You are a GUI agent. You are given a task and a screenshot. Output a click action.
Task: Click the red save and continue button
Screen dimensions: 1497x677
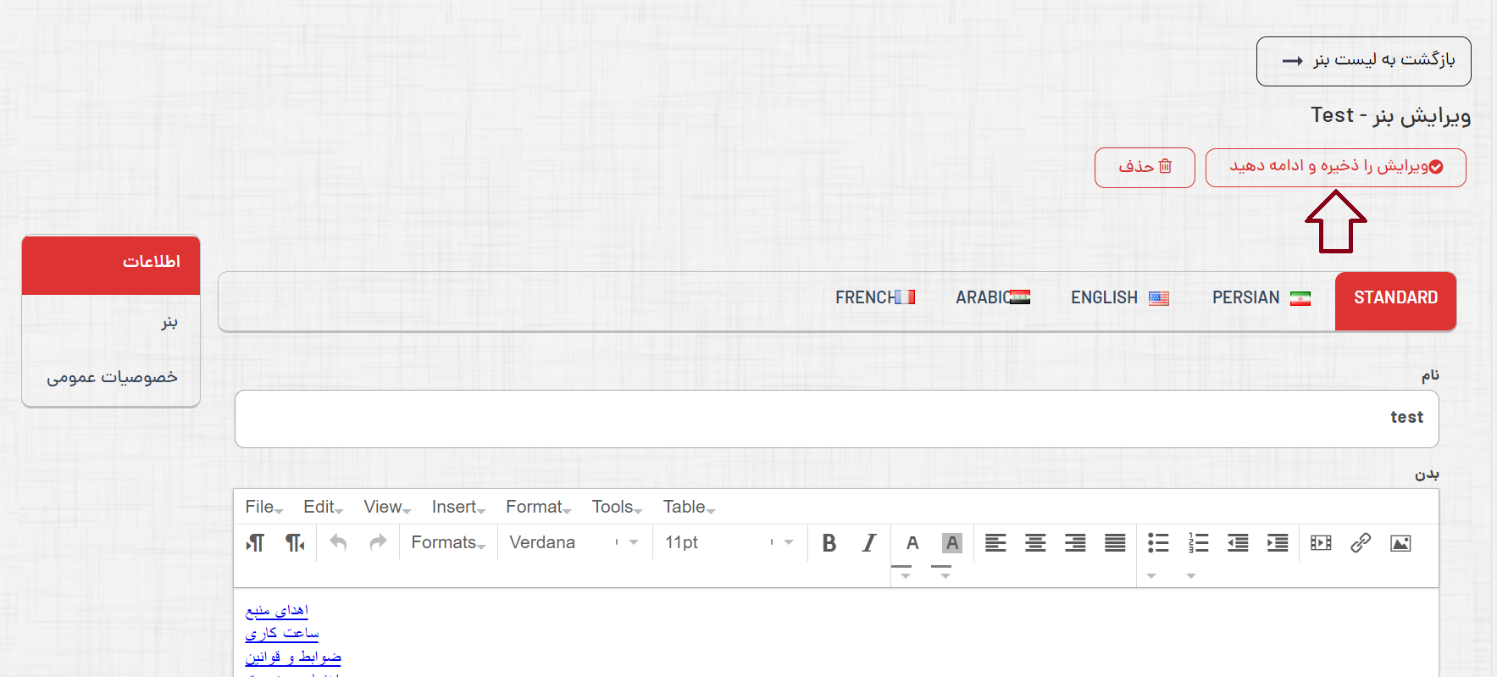tap(1335, 167)
